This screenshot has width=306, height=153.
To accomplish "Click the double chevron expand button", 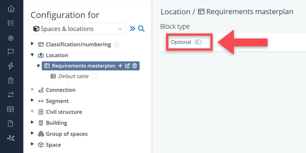I will pyautogui.click(x=132, y=29).
